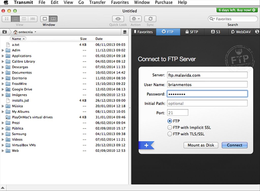The image size is (260, 191).
Task: Select the Samsung folder row
Action: click(64, 134)
